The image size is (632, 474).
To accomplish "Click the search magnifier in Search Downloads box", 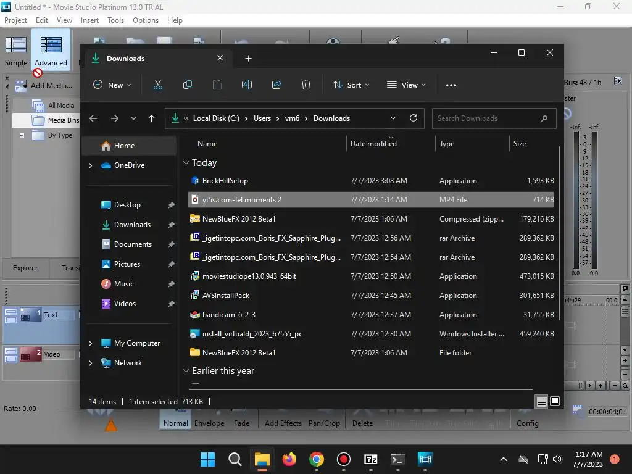I will 544,118.
